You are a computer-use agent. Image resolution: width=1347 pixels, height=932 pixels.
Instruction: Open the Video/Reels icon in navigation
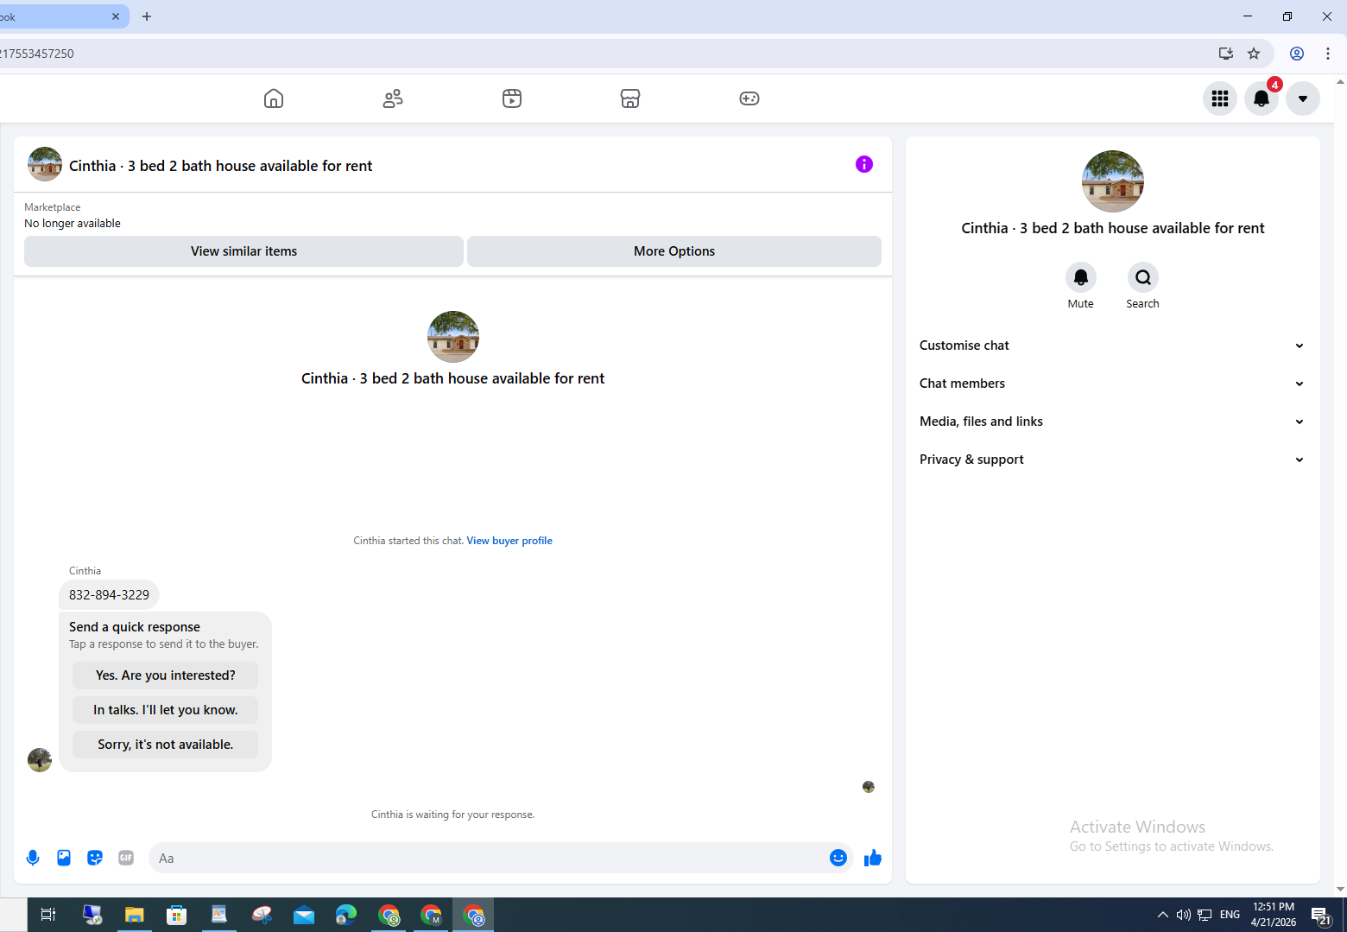512,98
